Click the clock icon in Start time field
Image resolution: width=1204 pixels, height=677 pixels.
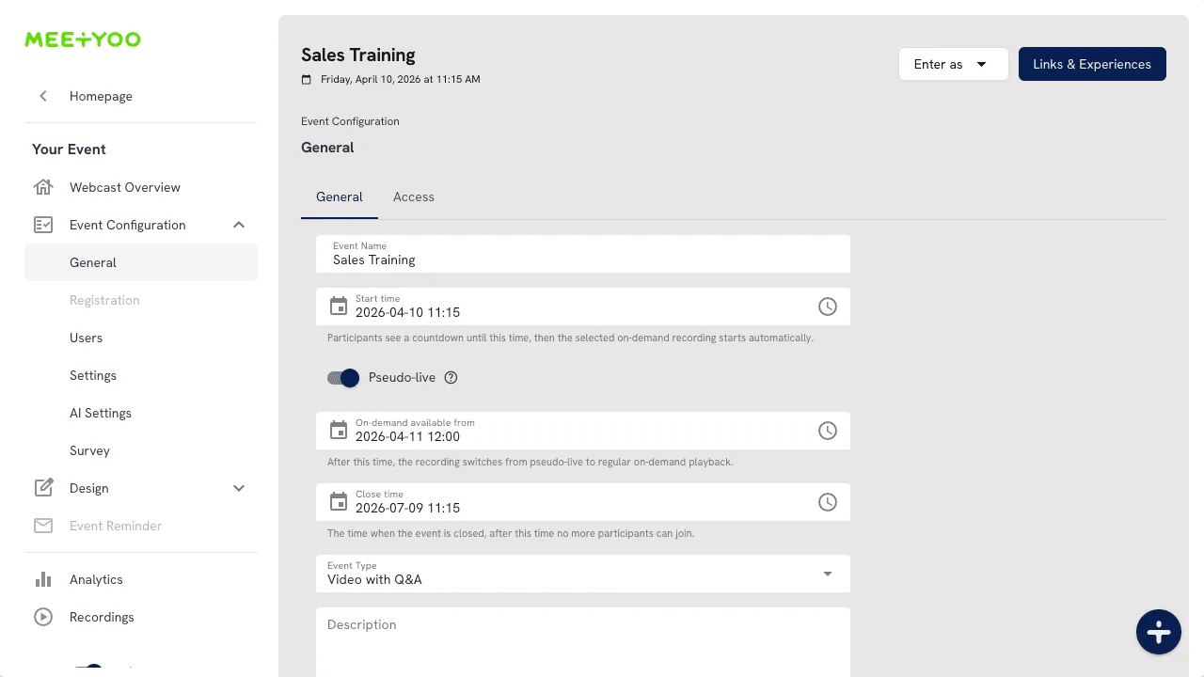[827, 307]
